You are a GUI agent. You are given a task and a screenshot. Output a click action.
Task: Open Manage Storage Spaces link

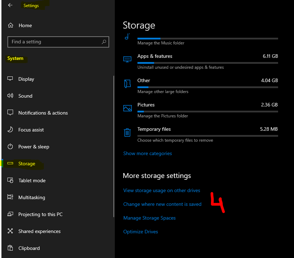[149, 218]
